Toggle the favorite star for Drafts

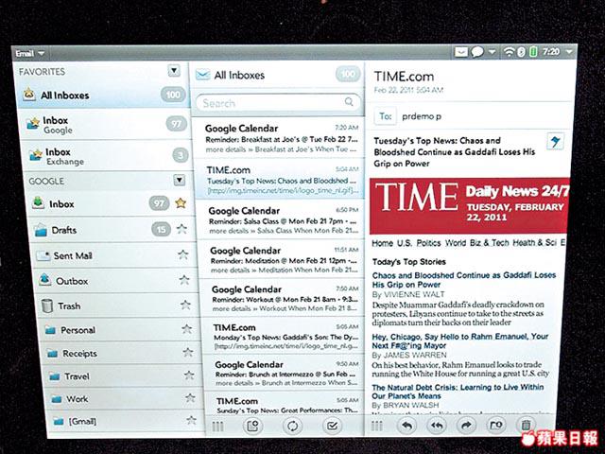[181, 229]
